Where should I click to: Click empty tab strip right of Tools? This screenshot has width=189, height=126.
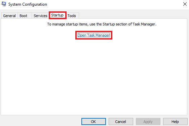click(133, 16)
